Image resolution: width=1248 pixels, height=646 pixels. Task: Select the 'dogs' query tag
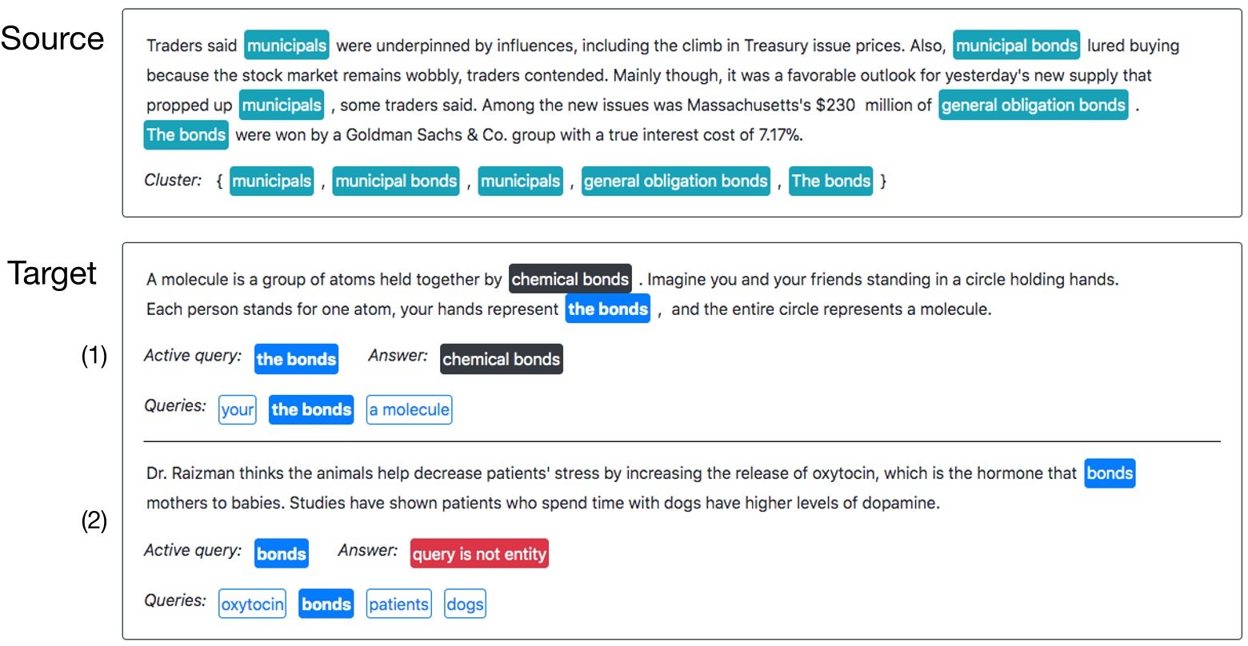pos(465,605)
